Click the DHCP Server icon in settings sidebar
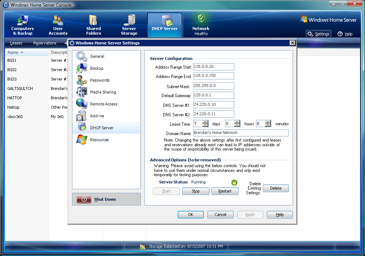The image size is (365, 256). point(82,127)
